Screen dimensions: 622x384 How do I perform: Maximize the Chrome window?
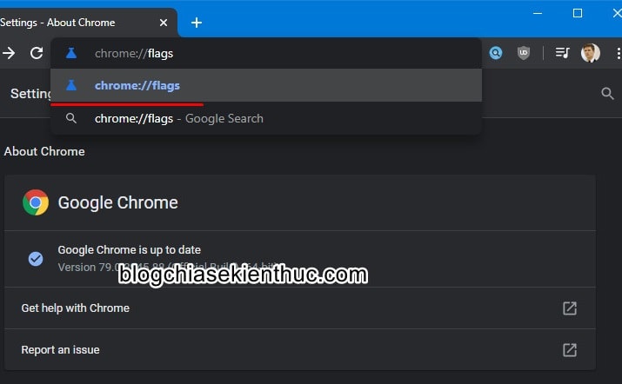[x=578, y=14]
